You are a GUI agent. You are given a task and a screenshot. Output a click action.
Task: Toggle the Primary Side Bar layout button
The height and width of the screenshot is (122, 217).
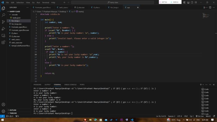point(185,2)
